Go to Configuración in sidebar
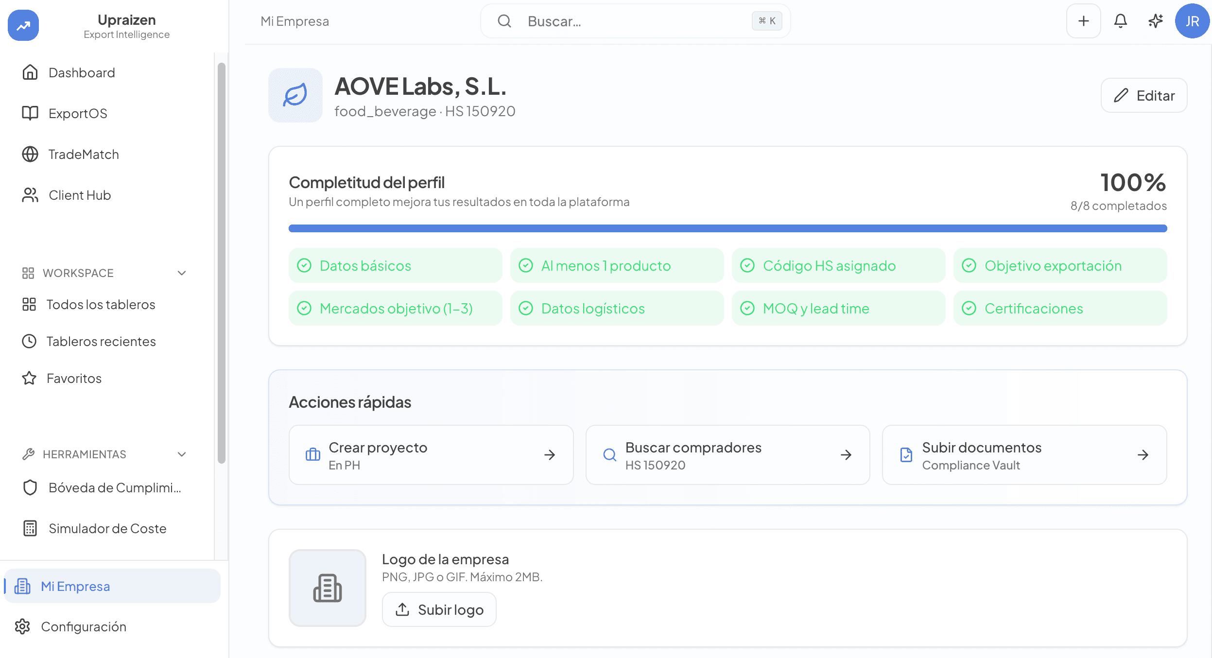 84,627
